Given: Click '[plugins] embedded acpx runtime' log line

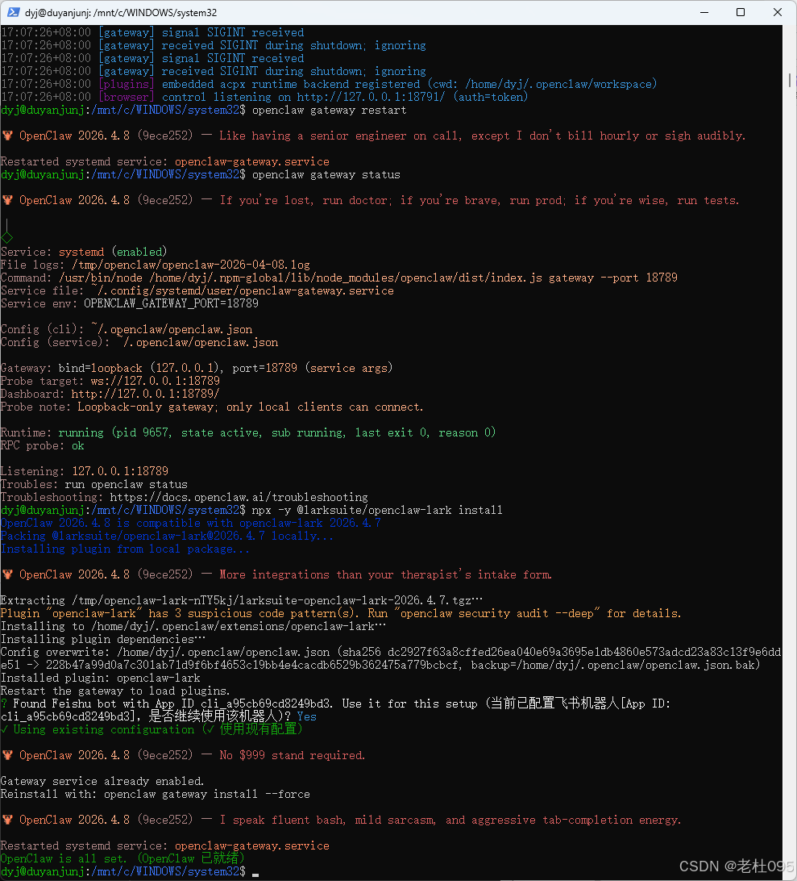Looking at the screenshot, I should tap(329, 84).
